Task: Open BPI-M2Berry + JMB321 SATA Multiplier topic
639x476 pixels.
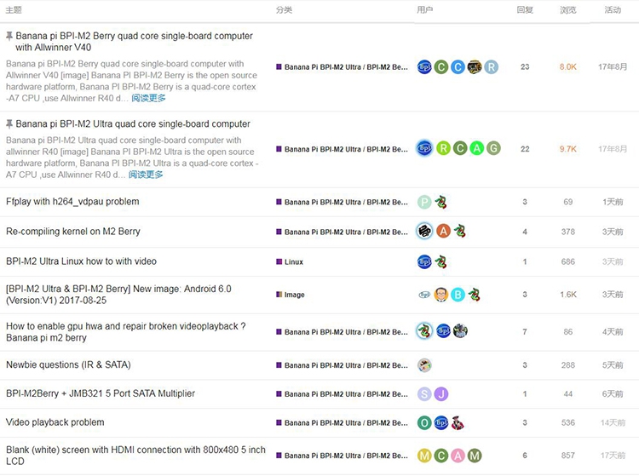Action: tap(101, 393)
